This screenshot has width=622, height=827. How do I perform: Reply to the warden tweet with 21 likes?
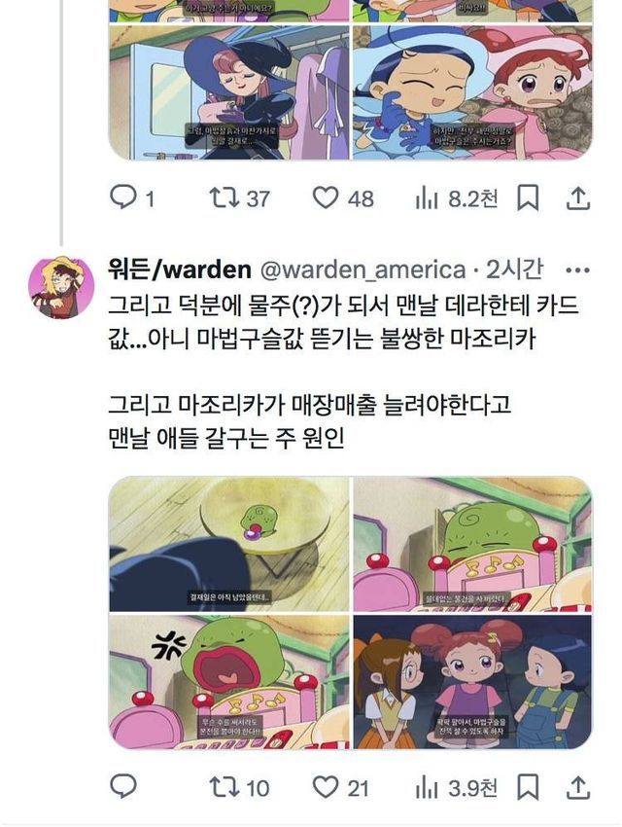coord(123,786)
